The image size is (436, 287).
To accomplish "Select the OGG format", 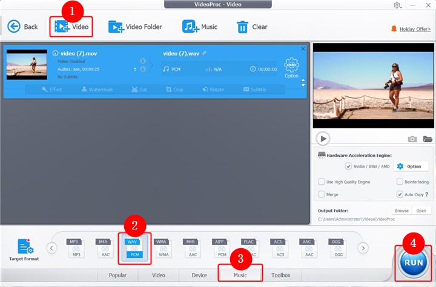I will tap(338, 248).
